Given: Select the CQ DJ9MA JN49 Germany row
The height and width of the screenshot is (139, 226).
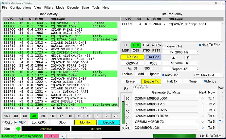Looking at the screenshot, I should (60, 75).
